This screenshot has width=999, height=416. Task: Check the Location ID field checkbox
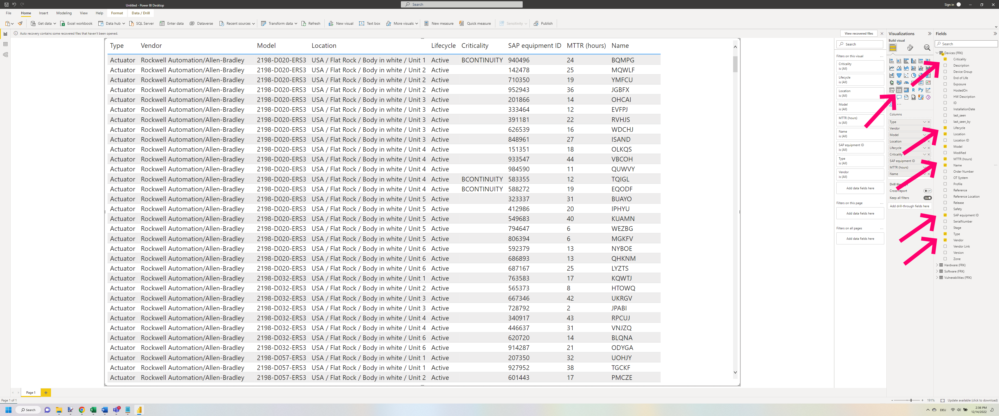point(945,140)
